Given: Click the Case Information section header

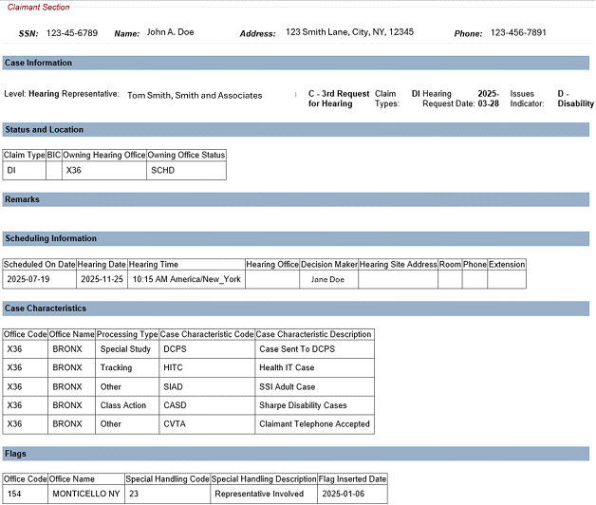Looking at the screenshot, I should pos(38,64).
